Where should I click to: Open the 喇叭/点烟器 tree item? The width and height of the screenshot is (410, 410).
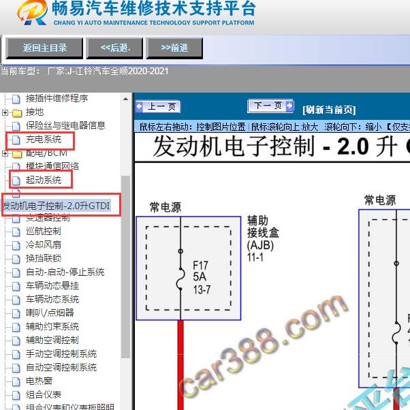[50, 313]
